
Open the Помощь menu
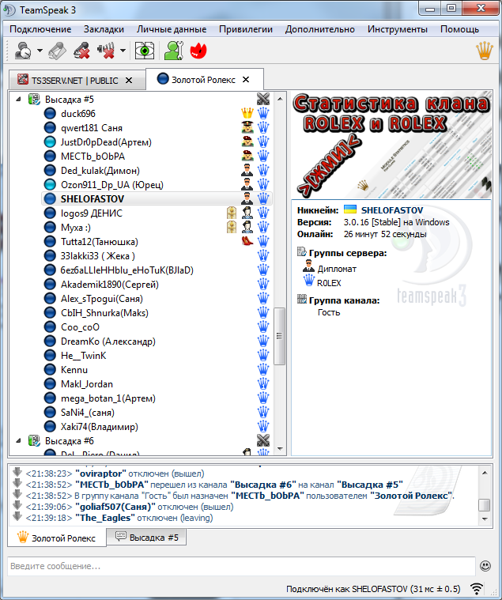coord(459,29)
